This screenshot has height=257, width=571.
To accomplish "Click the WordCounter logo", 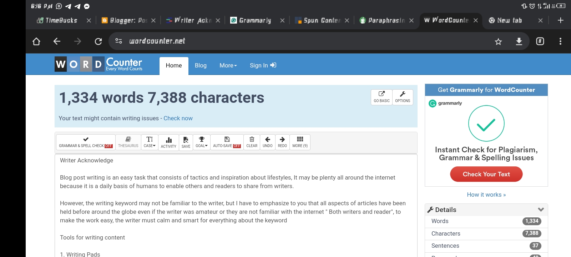I will point(98,64).
